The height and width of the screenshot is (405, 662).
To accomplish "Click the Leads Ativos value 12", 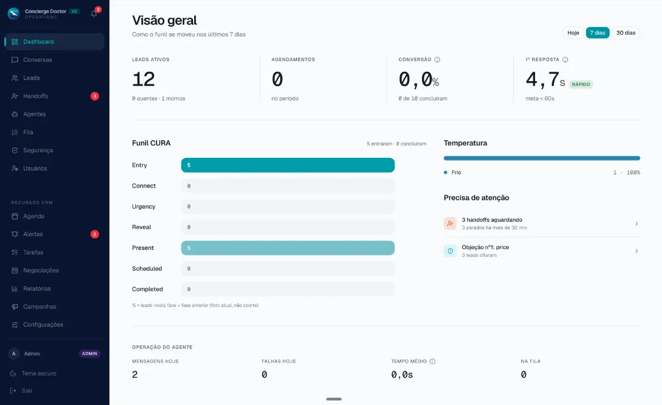I will (143, 79).
